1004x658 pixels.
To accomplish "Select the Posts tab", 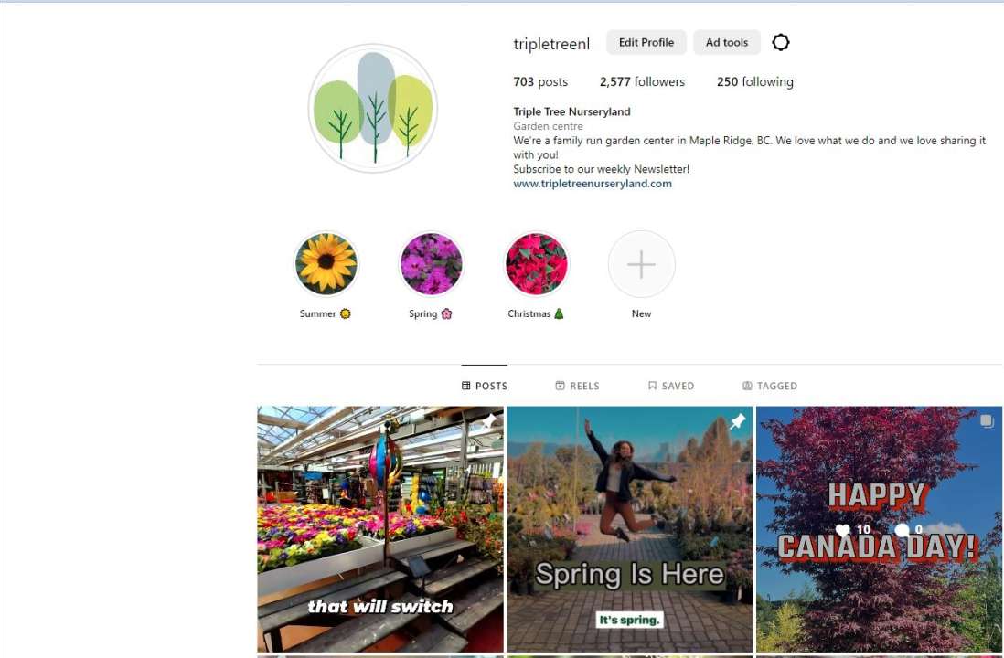I will pos(484,386).
